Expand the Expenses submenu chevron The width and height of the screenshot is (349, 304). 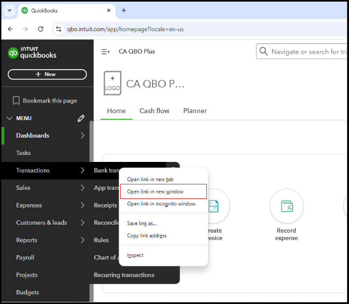pos(83,205)
